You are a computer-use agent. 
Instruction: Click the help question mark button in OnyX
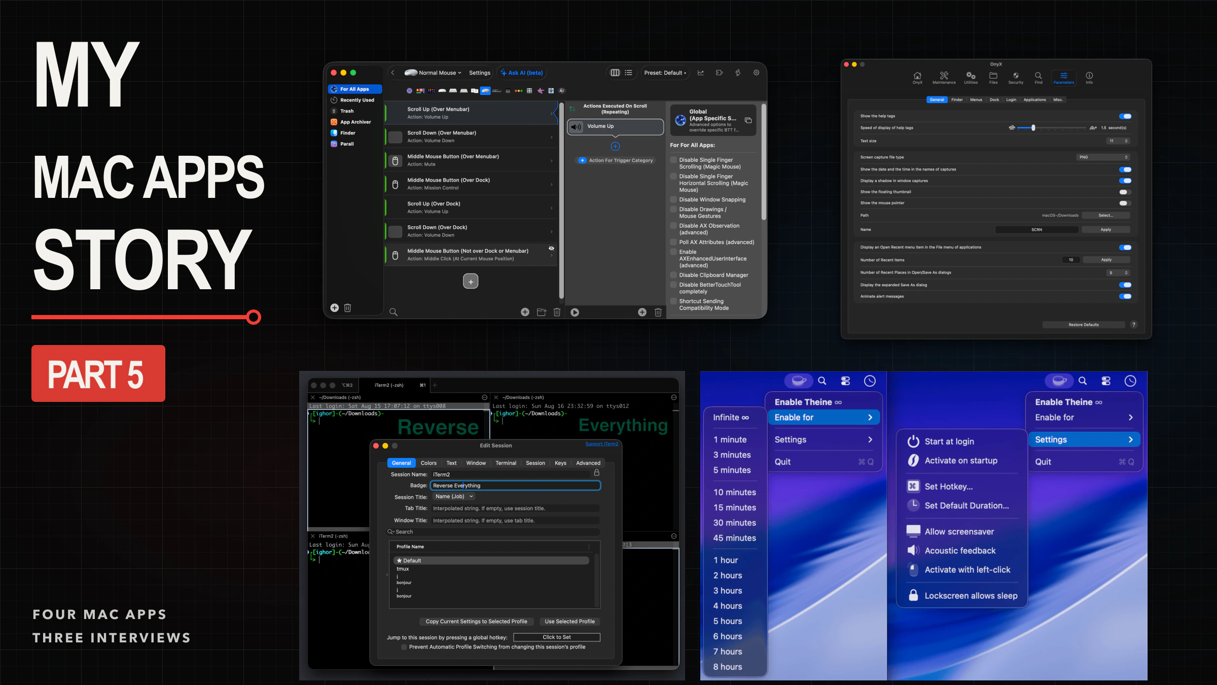(x=1134, y=325)
